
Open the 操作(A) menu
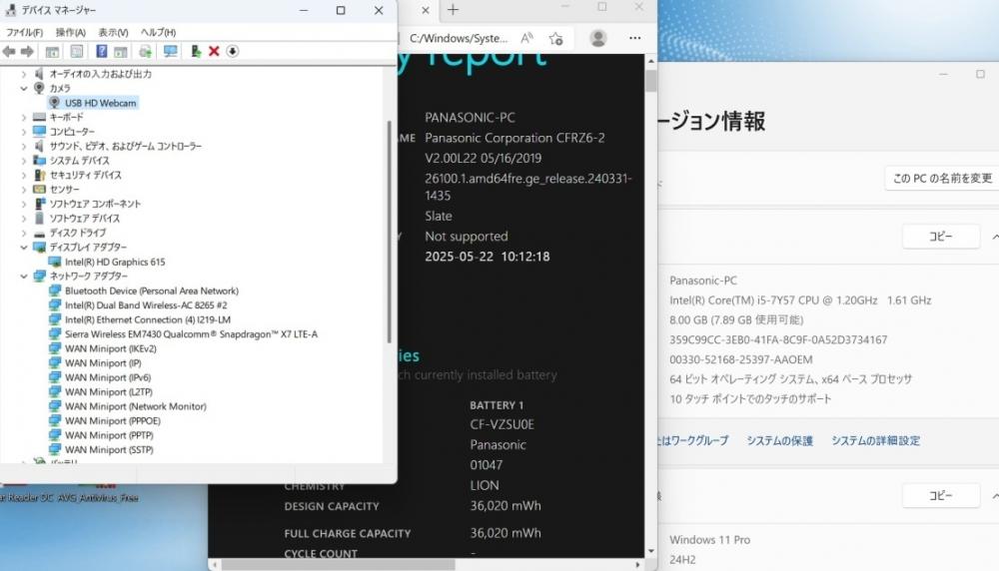click(70, 33)
